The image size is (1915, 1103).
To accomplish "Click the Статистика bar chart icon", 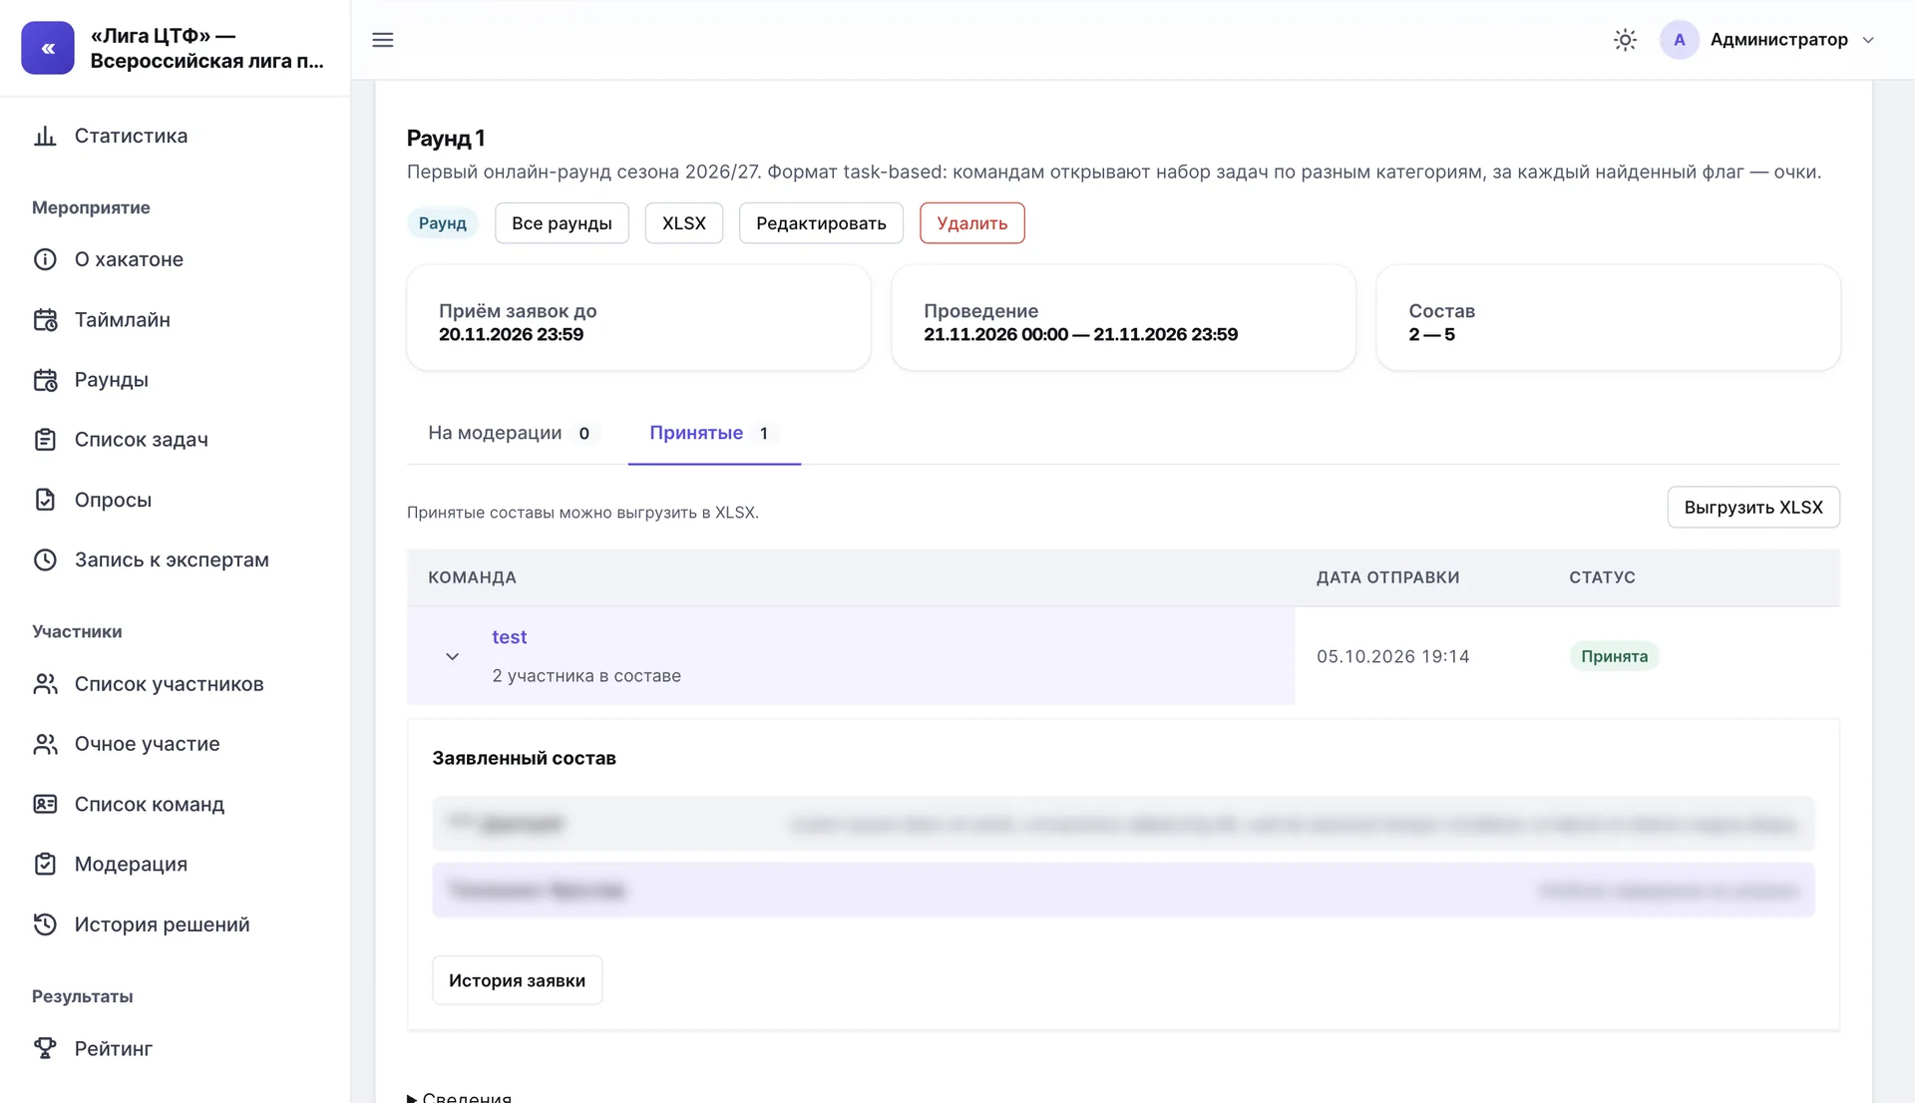I will click(45, 136).
